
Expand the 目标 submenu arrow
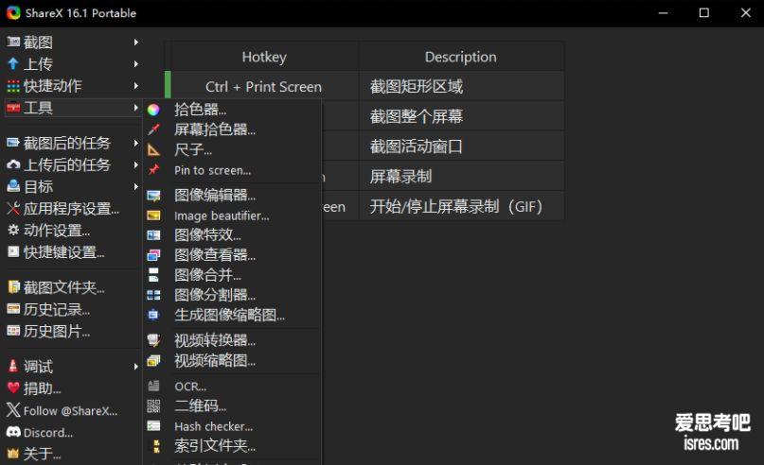(x=136, y=186)
